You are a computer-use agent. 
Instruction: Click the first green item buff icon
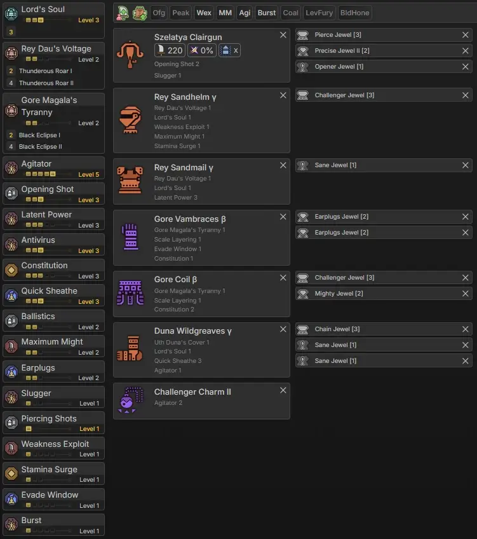pyautogui.click(x=123, y=12)
